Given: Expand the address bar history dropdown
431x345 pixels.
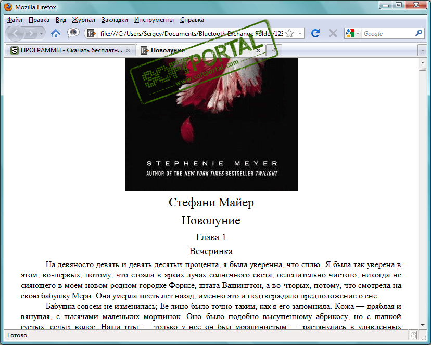Looking at the screenshot, I should 300,33.
